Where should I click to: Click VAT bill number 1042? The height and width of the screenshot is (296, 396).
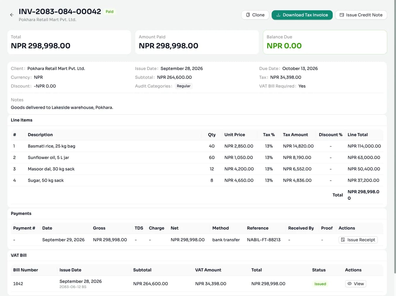[x=18, y=284]
